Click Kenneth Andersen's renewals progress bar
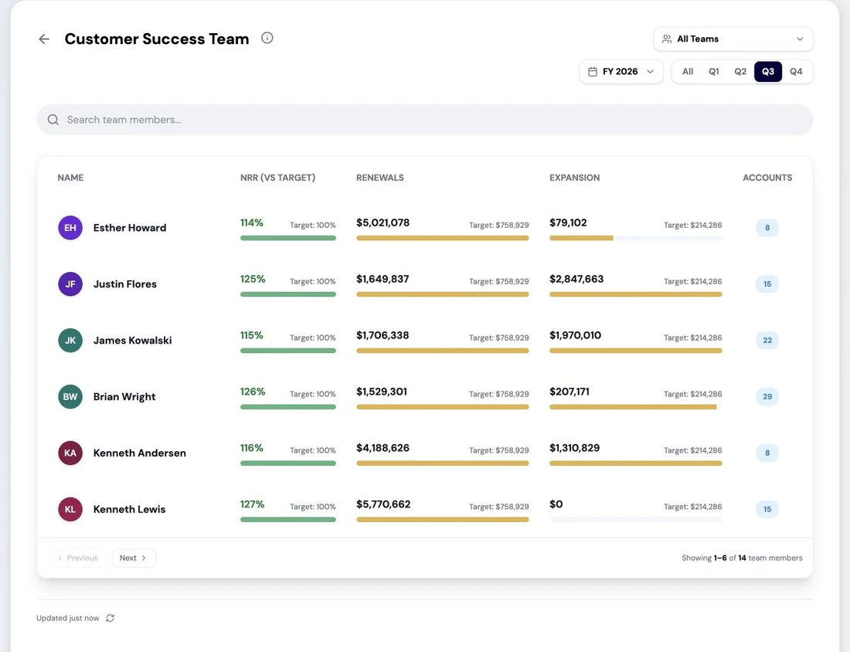The width and height of the screenshot is (850, 652). click(x=442, y=464)
